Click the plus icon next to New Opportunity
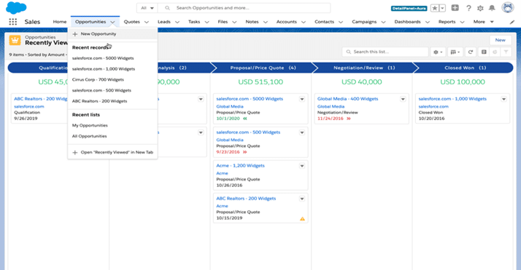 point(75,34)
